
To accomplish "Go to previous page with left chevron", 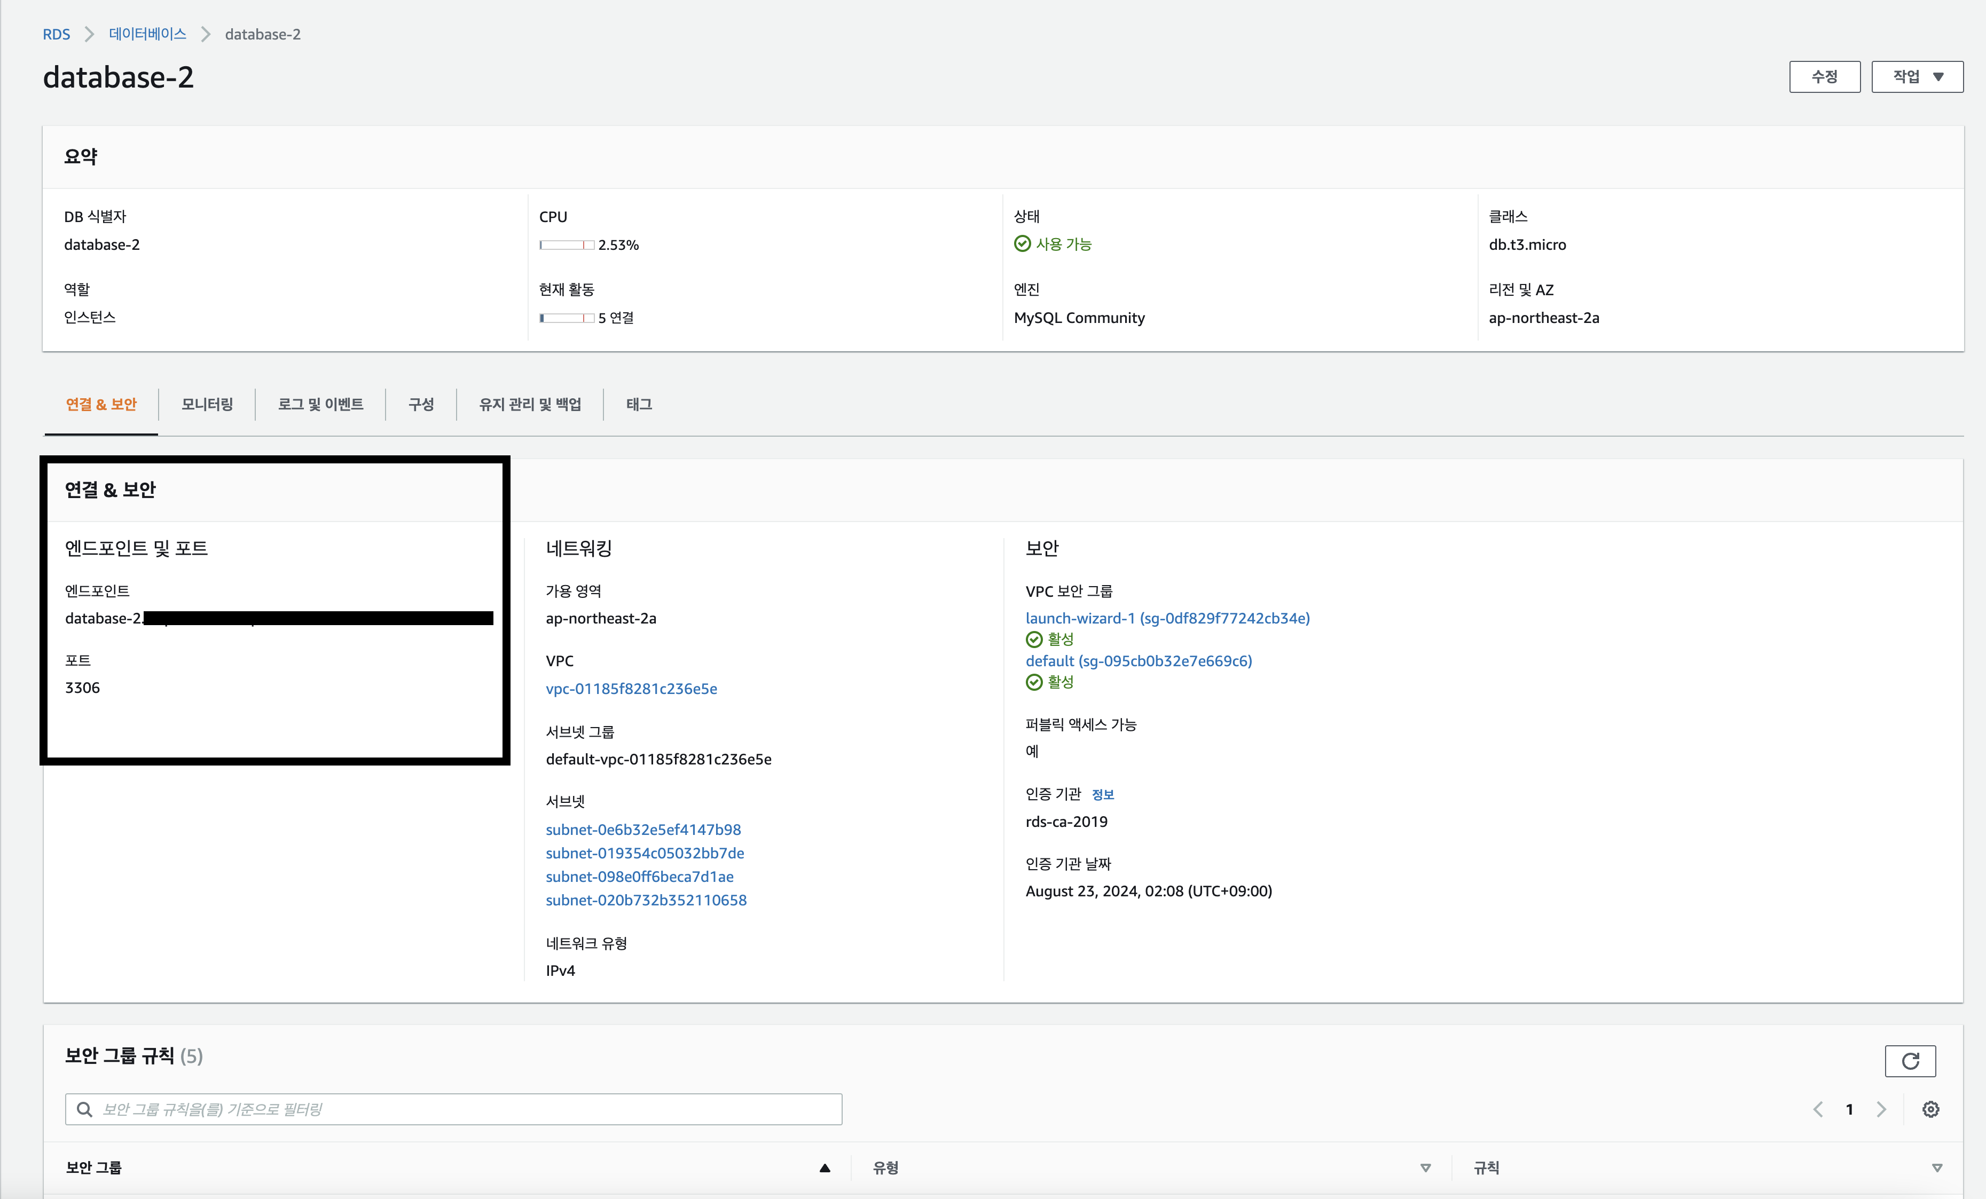I will 1818,1109.
